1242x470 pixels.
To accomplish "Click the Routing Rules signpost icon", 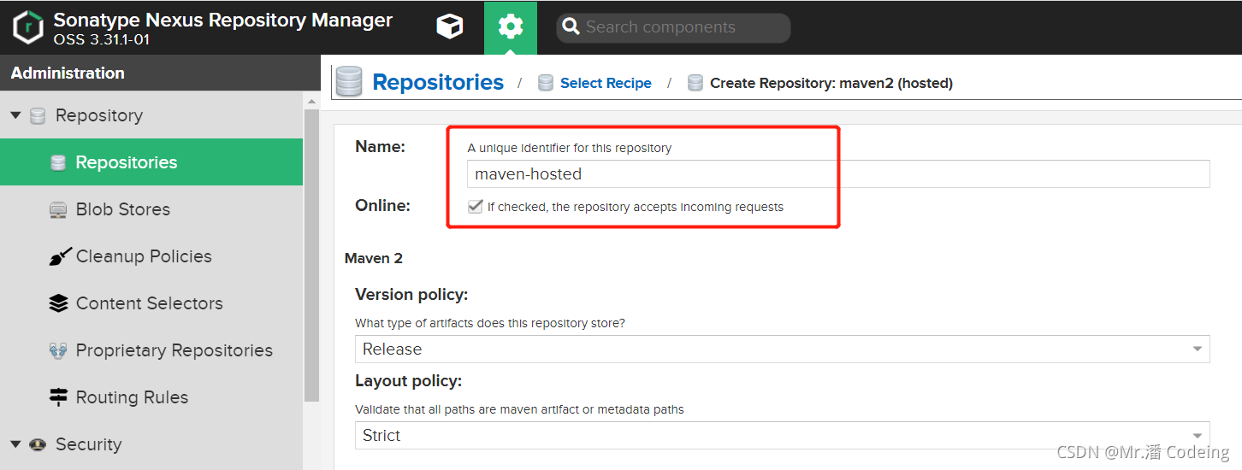I will pos(58,397).
